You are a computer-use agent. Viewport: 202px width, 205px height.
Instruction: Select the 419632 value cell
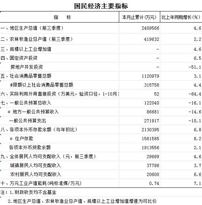click(x=140, y=39)
